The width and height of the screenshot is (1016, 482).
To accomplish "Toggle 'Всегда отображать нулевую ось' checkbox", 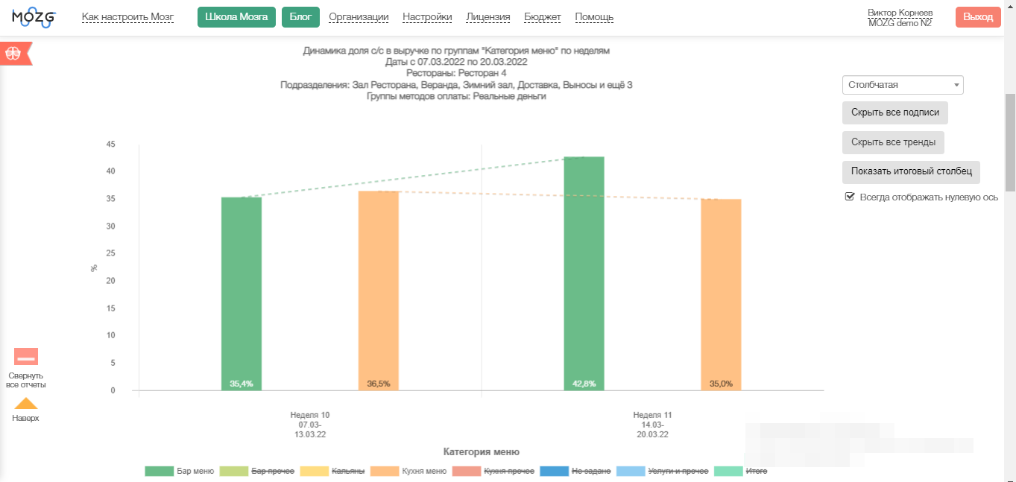I will (x=849, y=197).
